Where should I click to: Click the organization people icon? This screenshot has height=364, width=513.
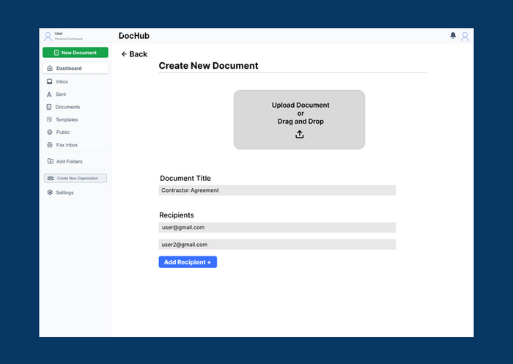51,178
